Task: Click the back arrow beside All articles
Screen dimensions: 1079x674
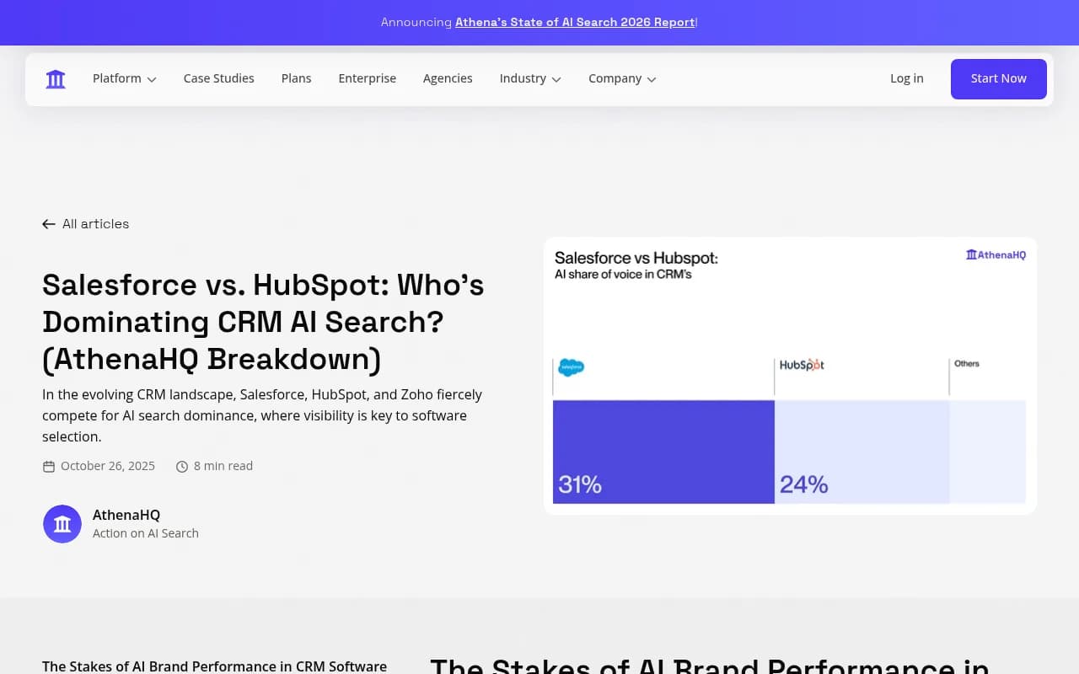Action: (49, 224)
